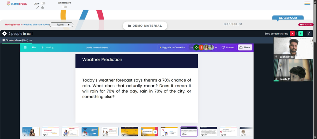This screenshot has width=317, height=139.
Task: Select slide thumbnail 5
Action: pyautogui.click(x=110, y=131)
